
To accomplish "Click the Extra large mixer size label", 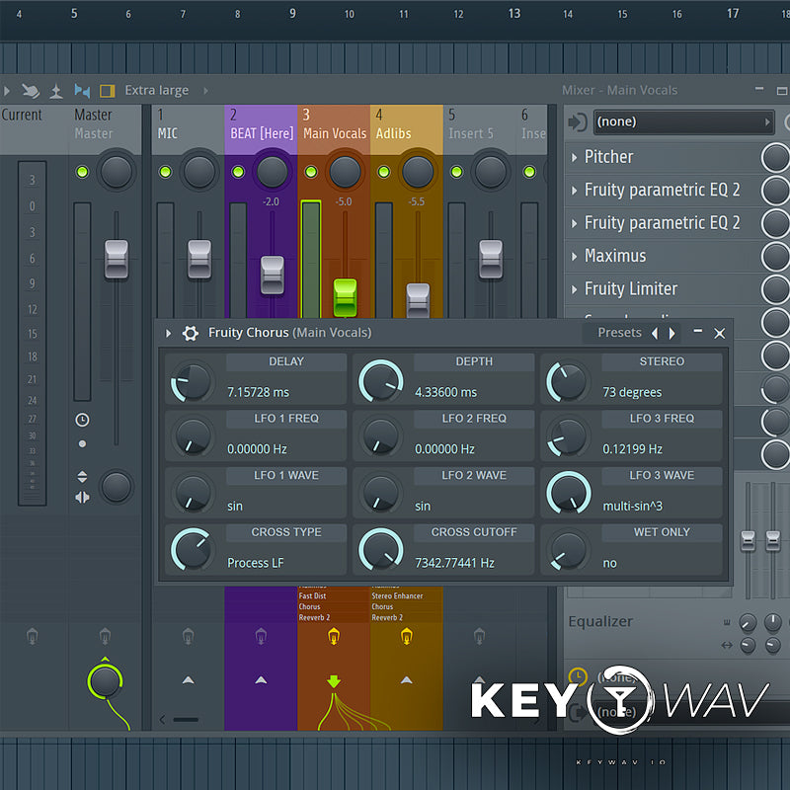I will coord(156,91).
